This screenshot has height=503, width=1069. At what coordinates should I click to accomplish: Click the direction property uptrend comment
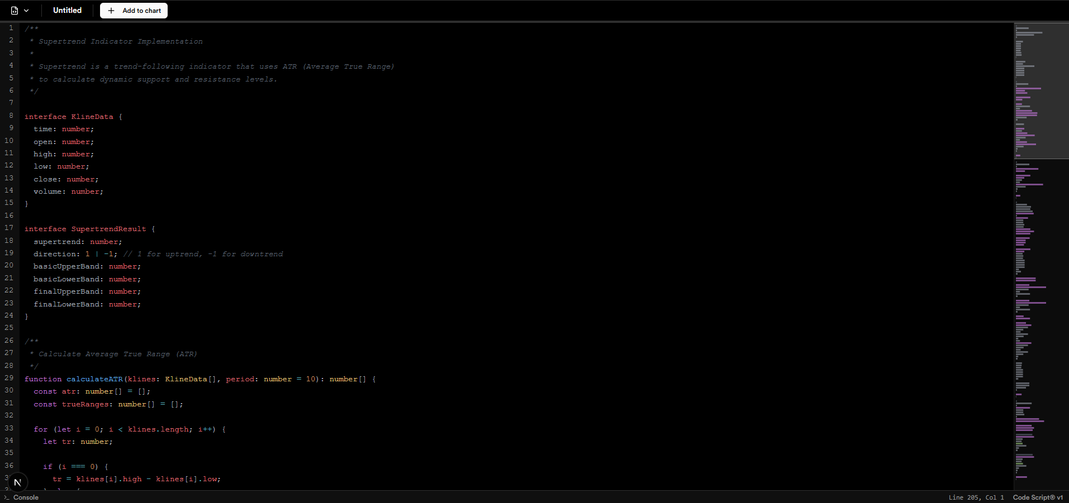click(203, 254)
